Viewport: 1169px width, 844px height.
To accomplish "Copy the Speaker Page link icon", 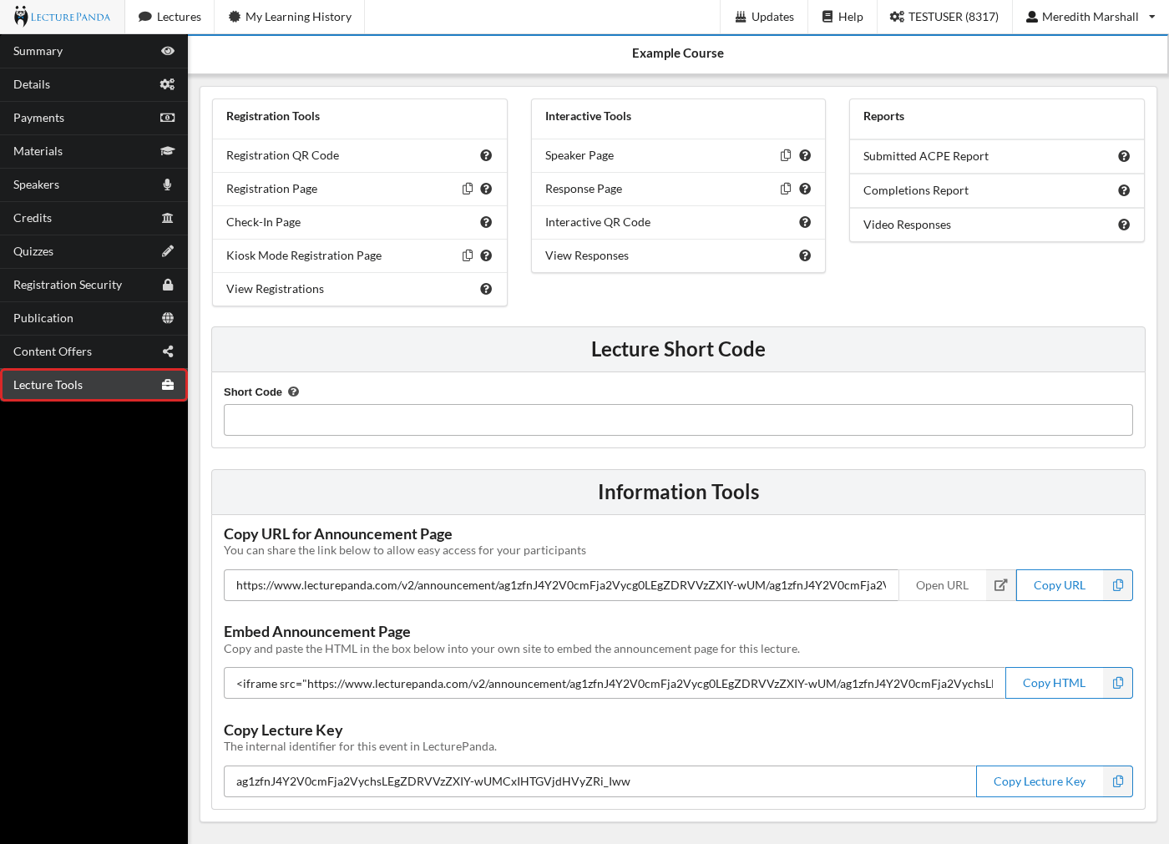I will pyautogui.click(x=786, y=155).
